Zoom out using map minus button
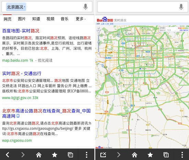Image resolution: width=189 pixels, height=160 pixels. coord(99,53)
